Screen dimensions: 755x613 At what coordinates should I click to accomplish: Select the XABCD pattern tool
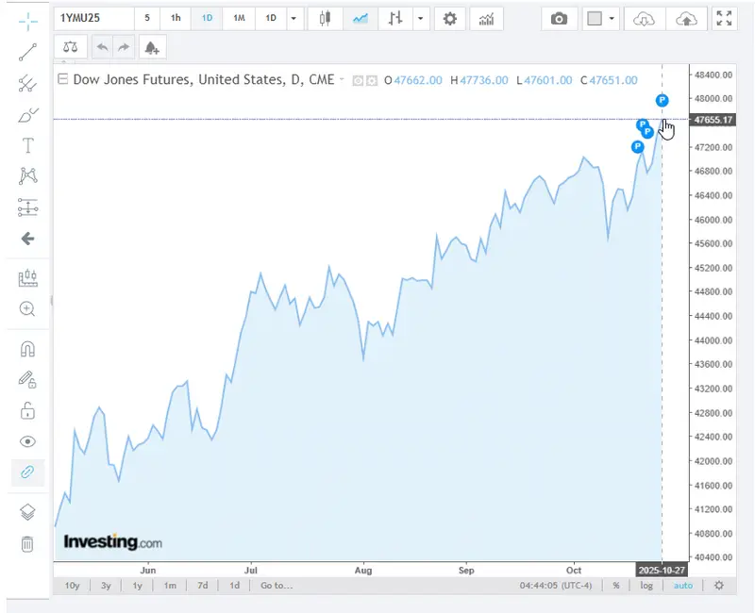pyautogui.click(x=27, y=175)
